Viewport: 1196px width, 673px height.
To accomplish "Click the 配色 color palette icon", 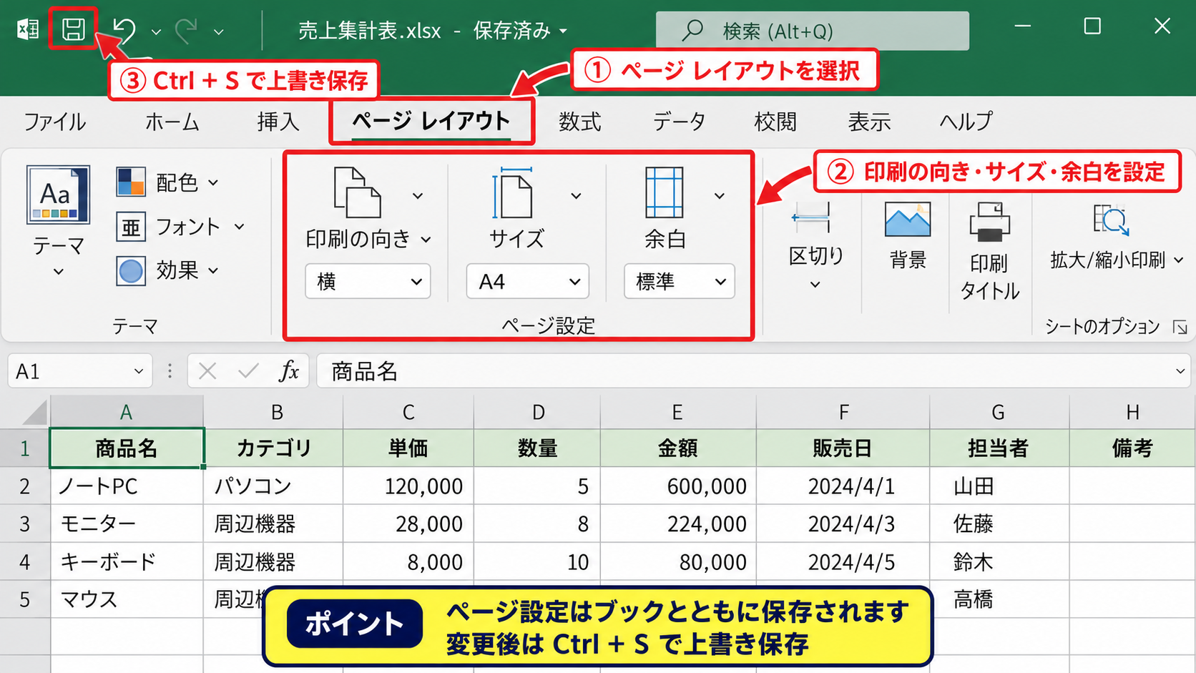I will tap(131, 182).
